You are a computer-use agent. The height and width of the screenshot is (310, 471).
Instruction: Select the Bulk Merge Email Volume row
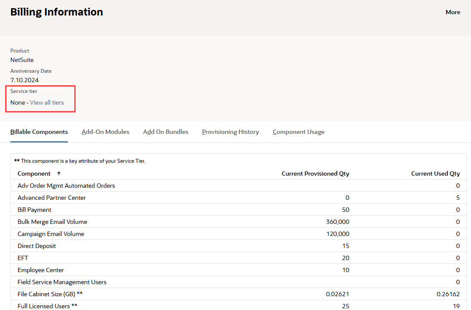pos(239,222)
